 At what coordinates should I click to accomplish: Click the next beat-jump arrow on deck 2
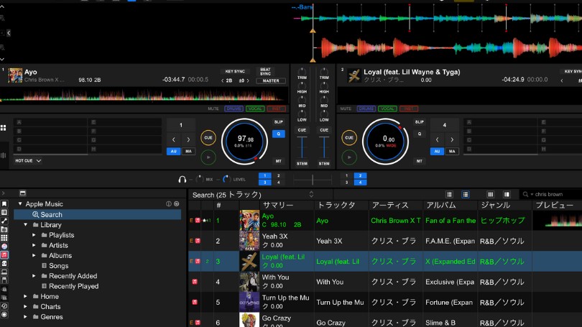pyautogui.click(x=453, y=139)
